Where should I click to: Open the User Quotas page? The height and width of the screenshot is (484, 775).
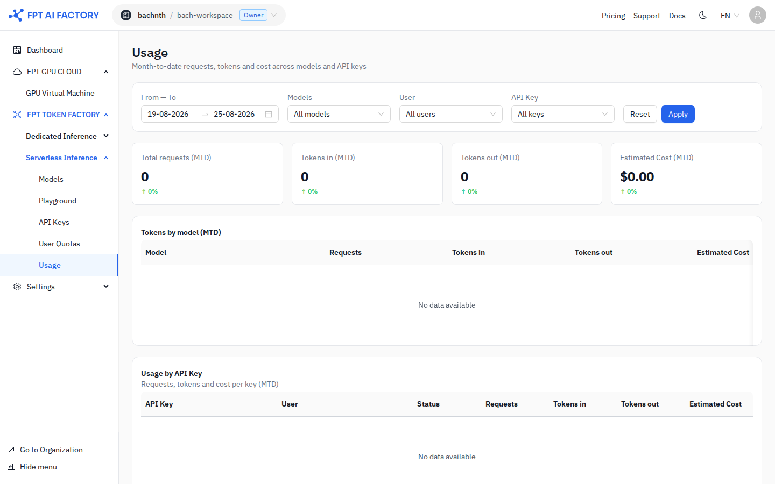59,244
